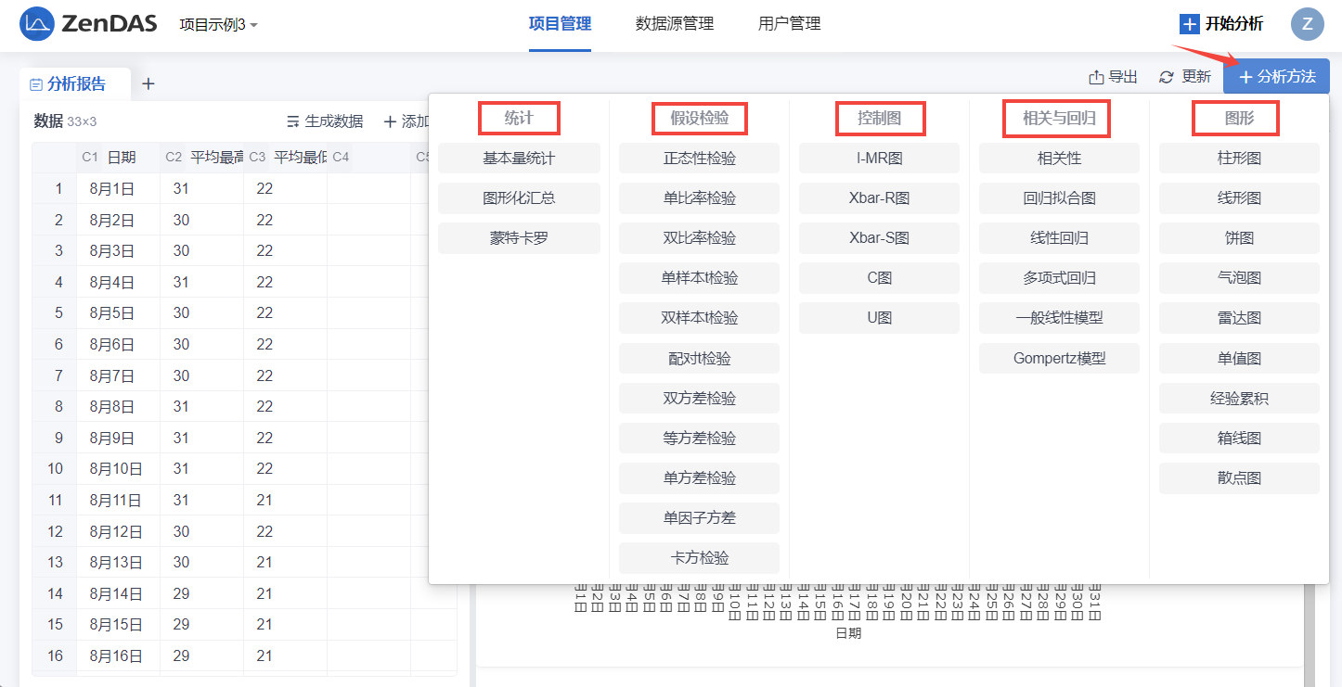The width and height of the screenshot is (1342, 687).
Task: Select 单样本t检验 option
Action: [x=699, y=278]
